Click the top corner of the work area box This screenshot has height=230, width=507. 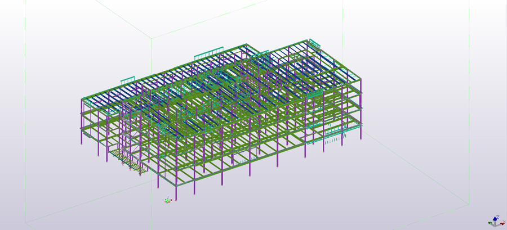coord(151,38)
